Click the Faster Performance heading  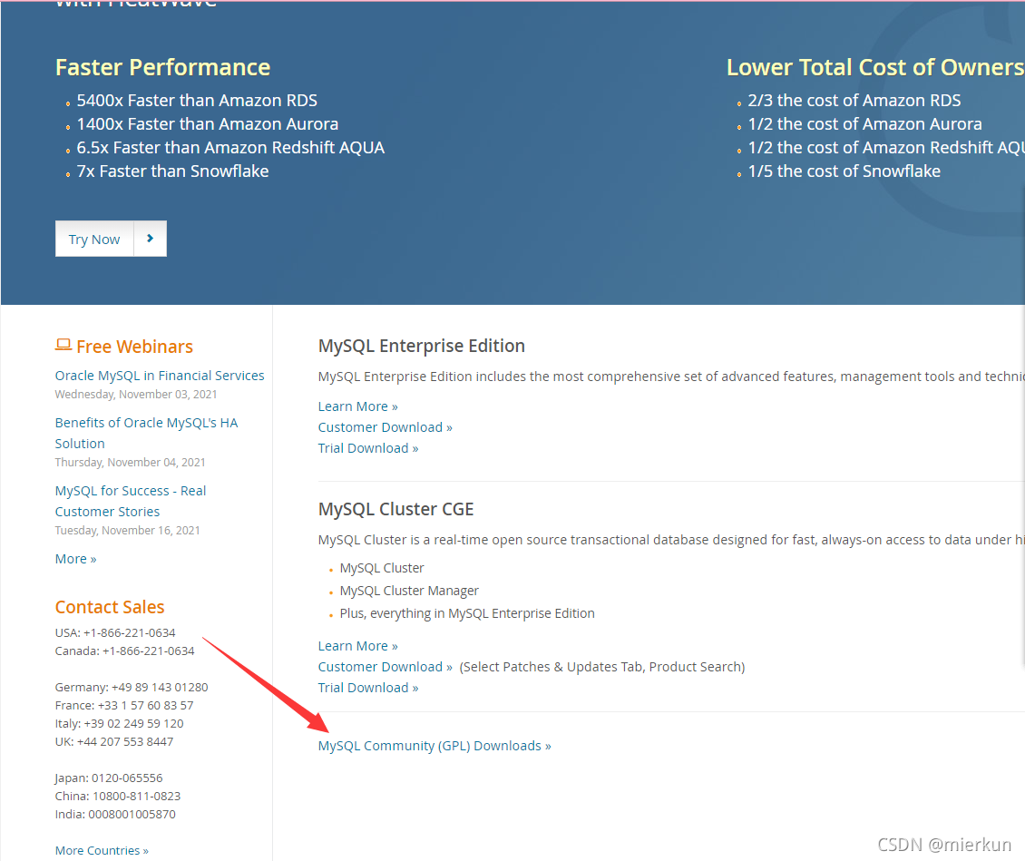pyautogui.click(x=162, y=67)
